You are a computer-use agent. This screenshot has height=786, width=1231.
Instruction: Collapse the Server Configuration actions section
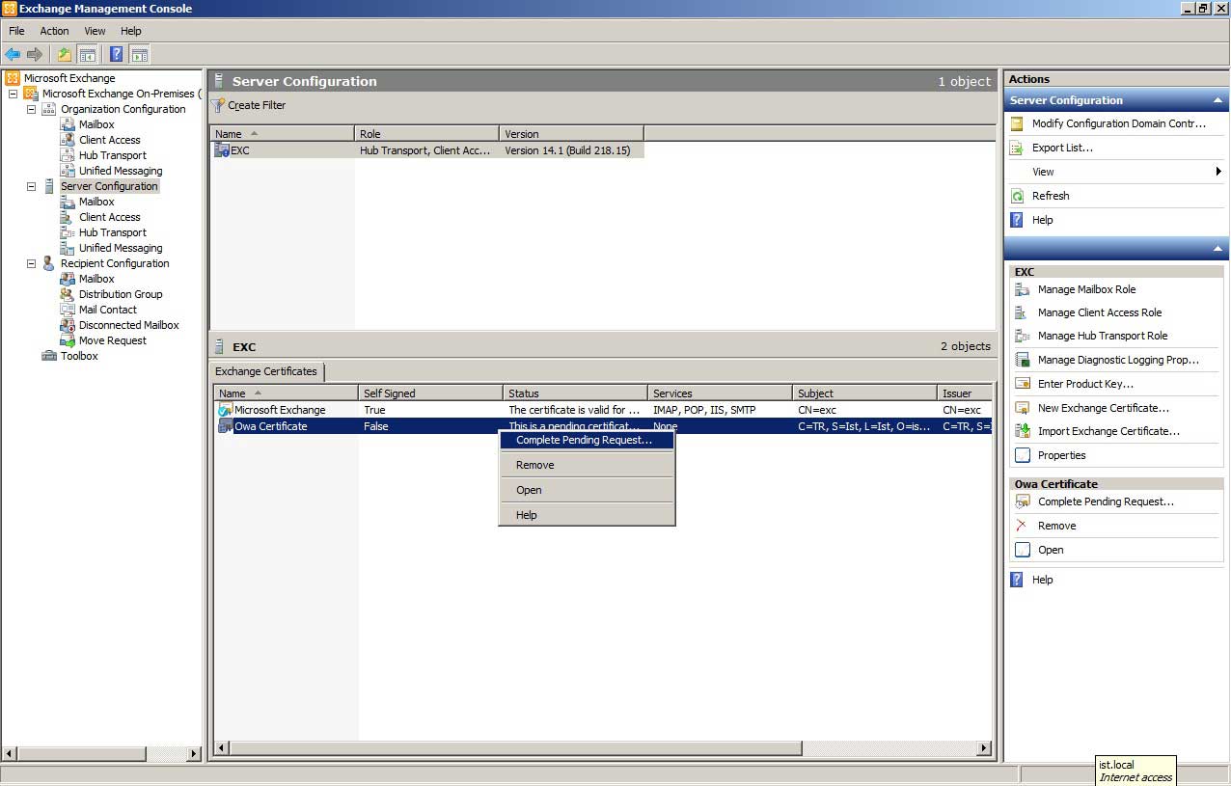pyautogui.click(x=1217, y=100)
